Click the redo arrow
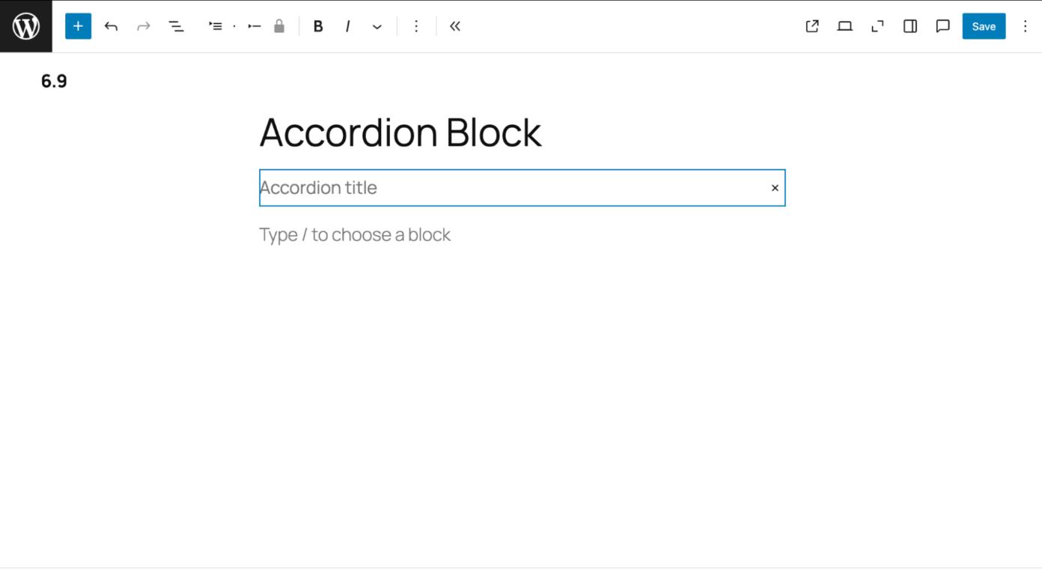This screenshot has height=571, width=1042. point(143,26)
